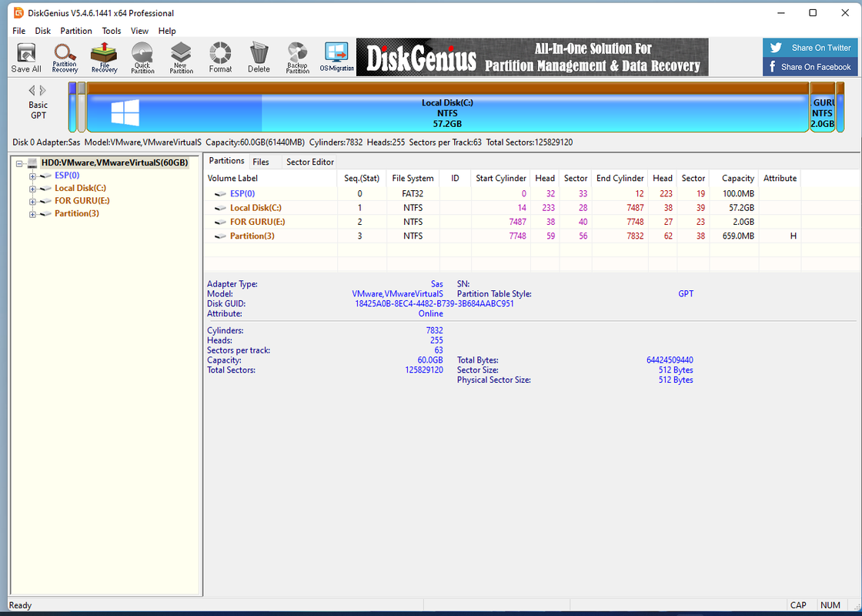Click the 64424509440 total bytes value
Viewport: 862px width, 616px height.
pyautogui.click(x=670, y=360)
